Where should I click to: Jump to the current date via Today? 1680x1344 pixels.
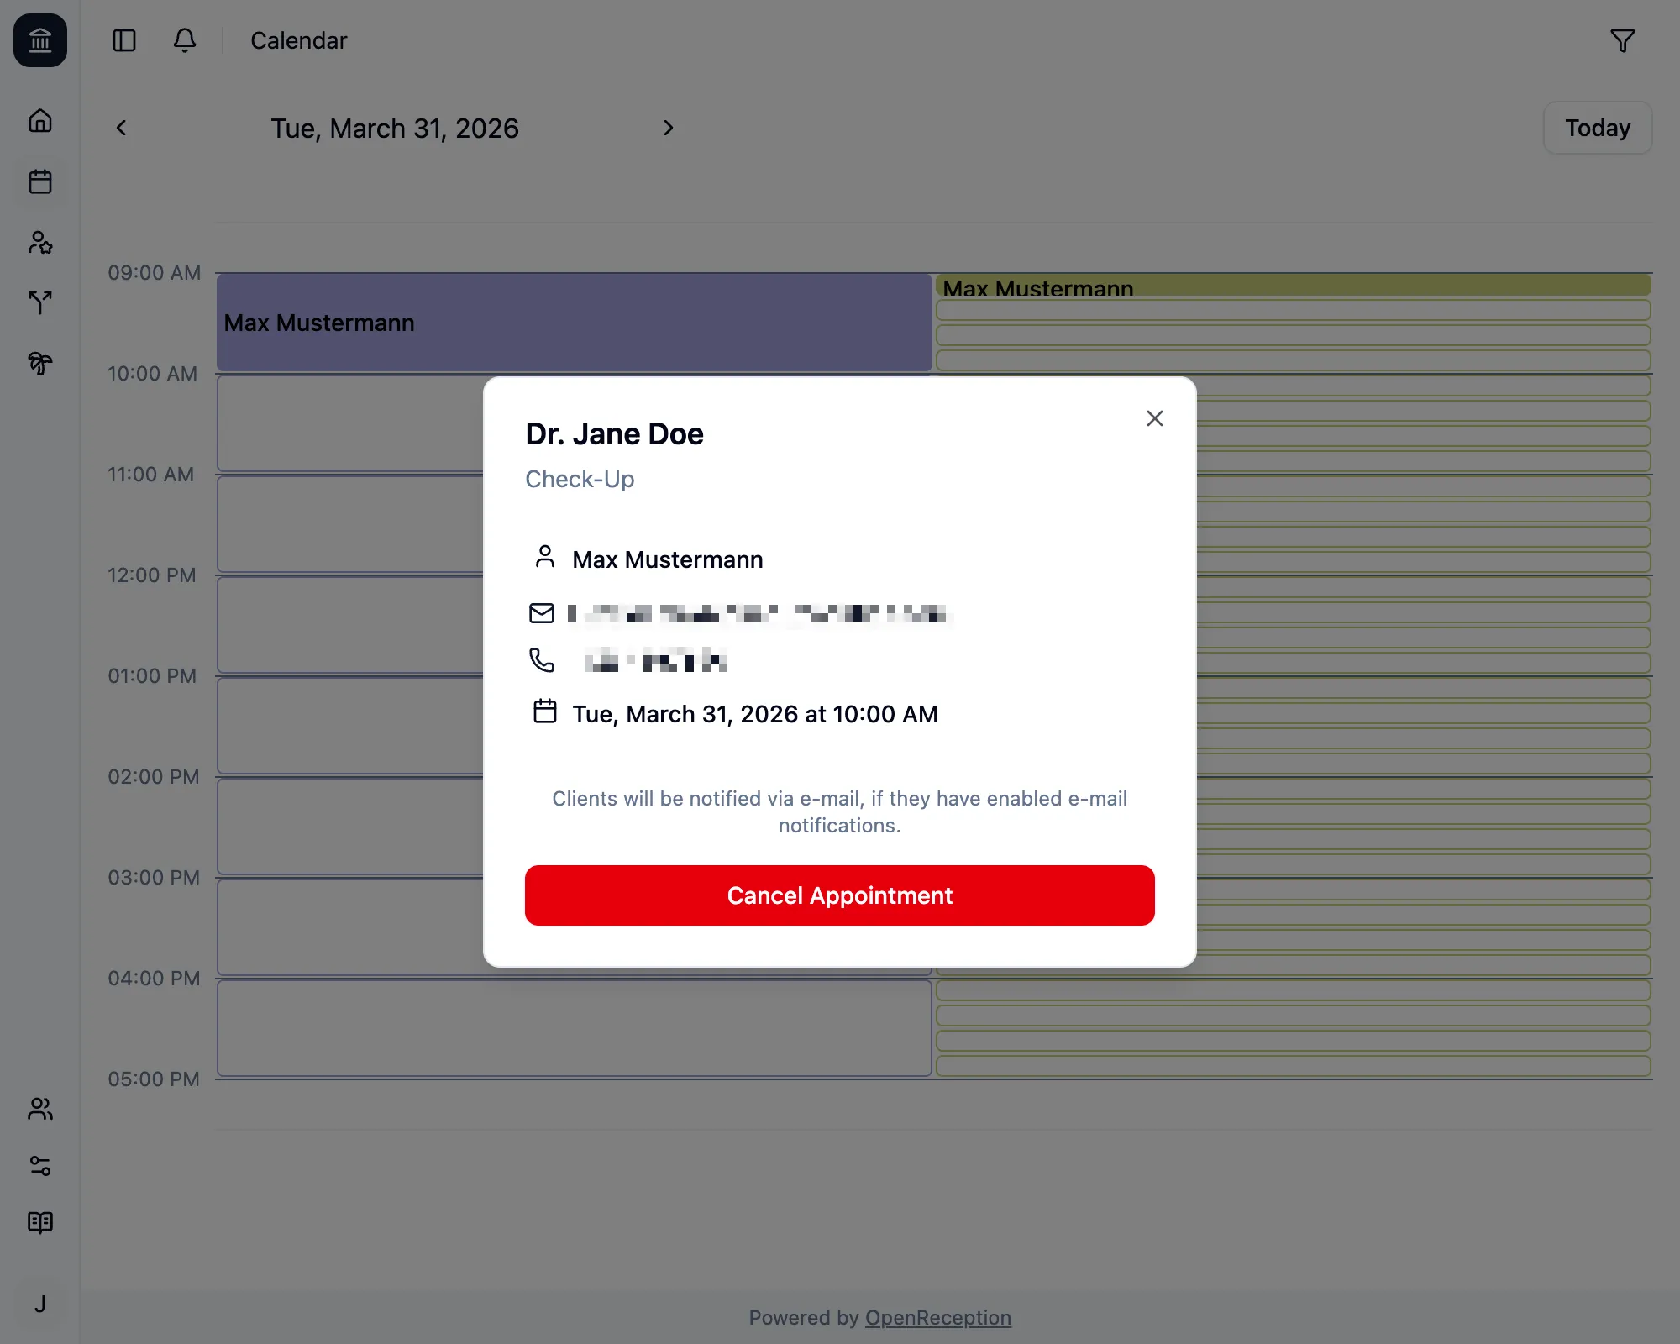(x=1596, y=128)
